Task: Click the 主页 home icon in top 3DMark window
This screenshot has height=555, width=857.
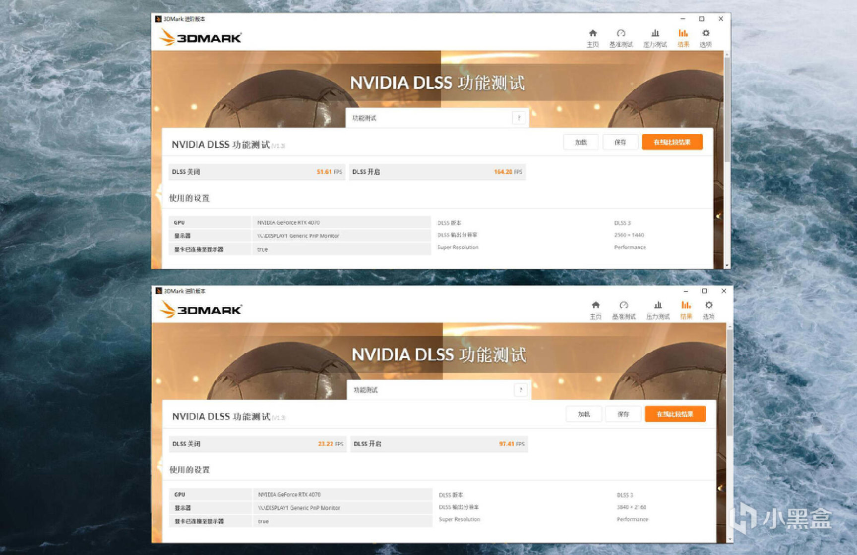Action: 594,37
